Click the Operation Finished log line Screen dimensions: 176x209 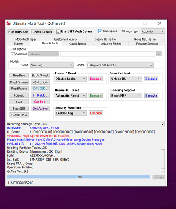pyautogui.click(x=20, y=167)
